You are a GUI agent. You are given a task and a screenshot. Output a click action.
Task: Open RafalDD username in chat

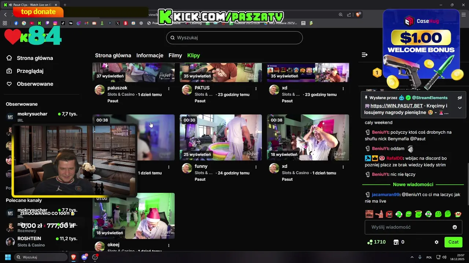(x=395, y=159)
